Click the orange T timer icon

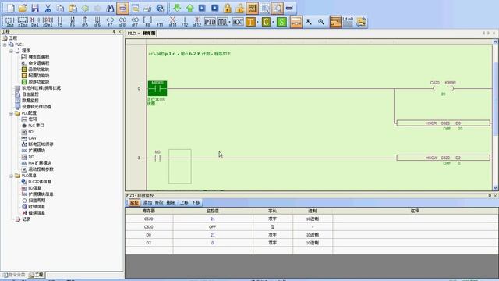pyautogui.click(x=251, y=22)
